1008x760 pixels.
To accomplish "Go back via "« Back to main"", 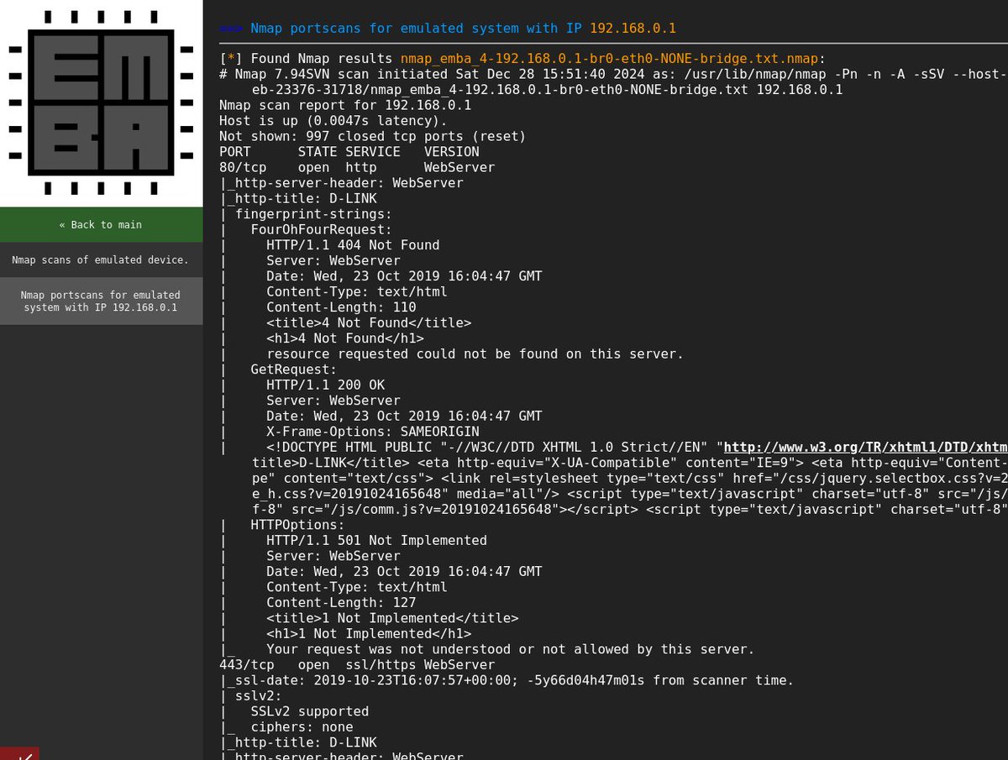I will (101, 224).
